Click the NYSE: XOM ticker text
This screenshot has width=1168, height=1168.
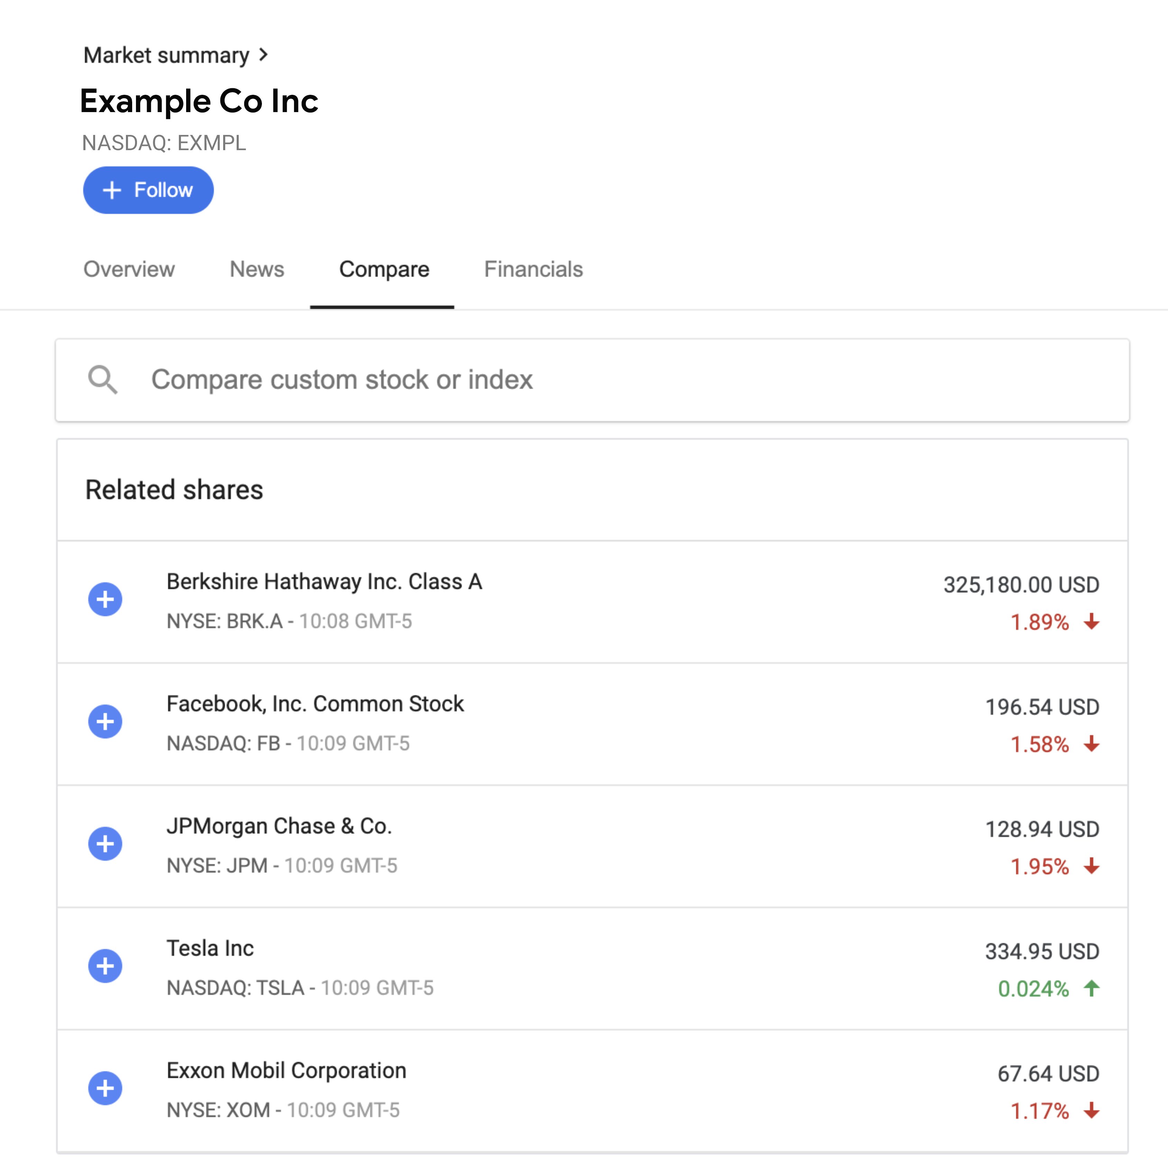218,1110
